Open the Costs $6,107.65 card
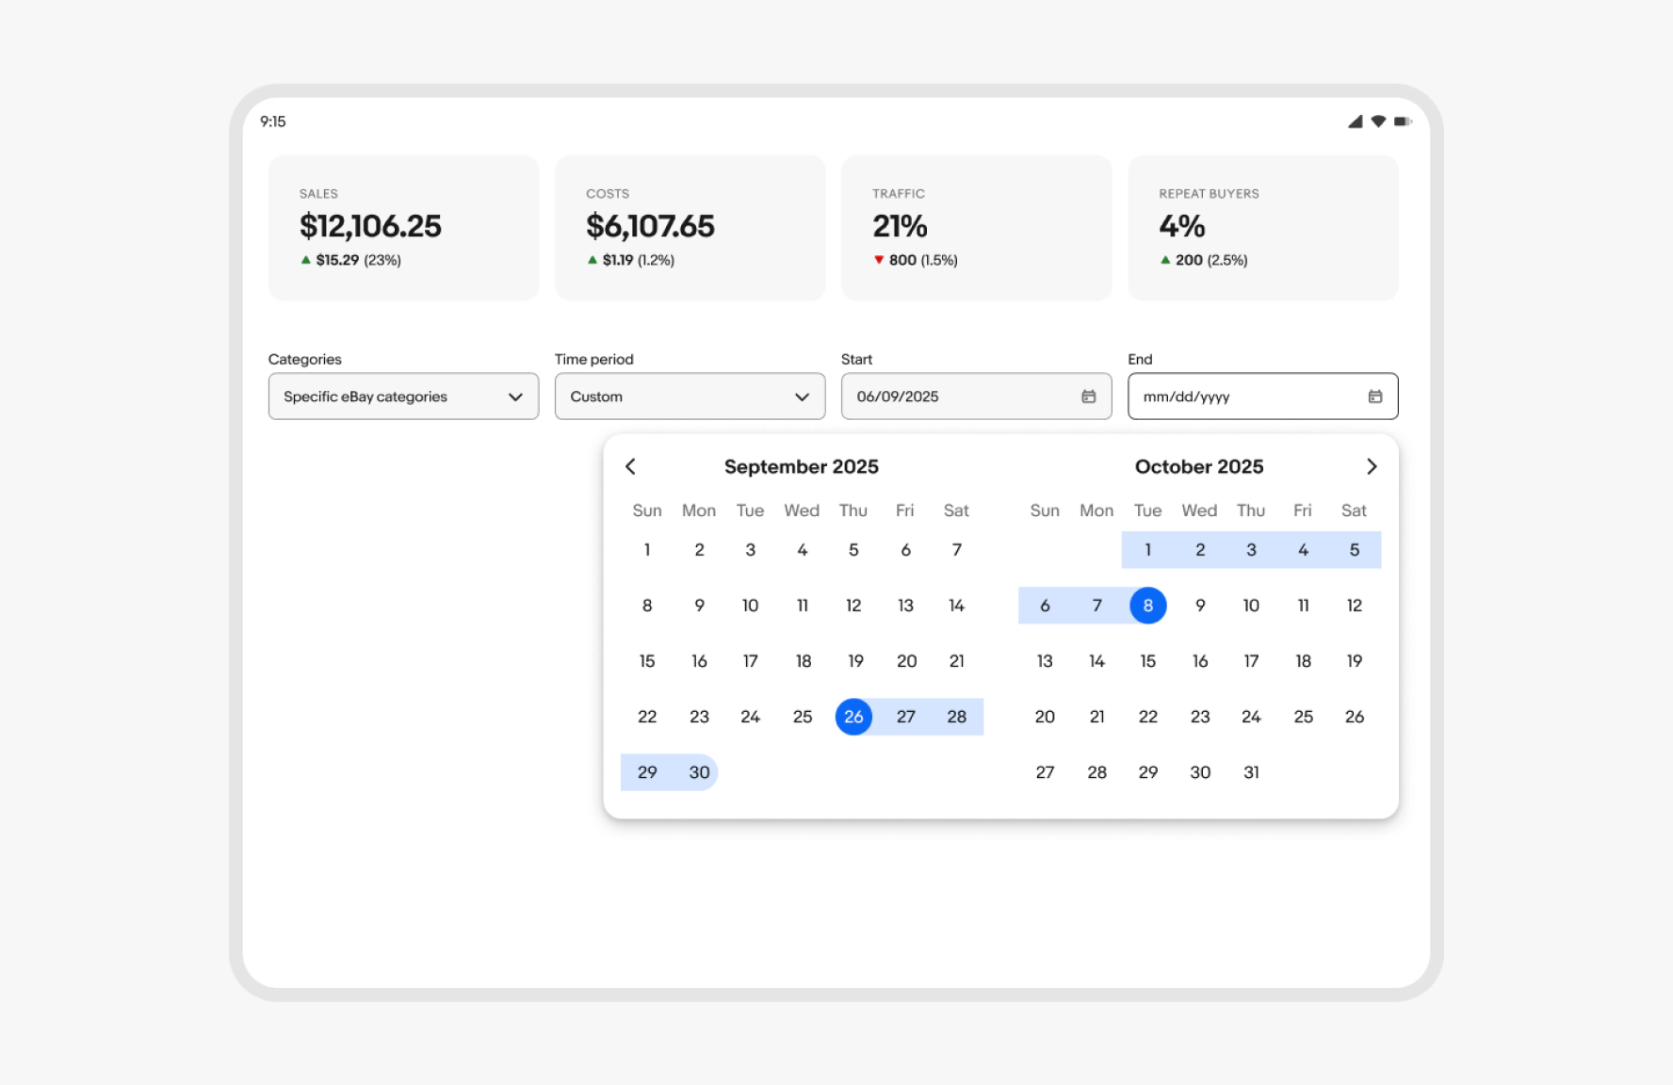Image resolution: width=1673 pixels, height=1085 pixels. (x=690, y=228)
